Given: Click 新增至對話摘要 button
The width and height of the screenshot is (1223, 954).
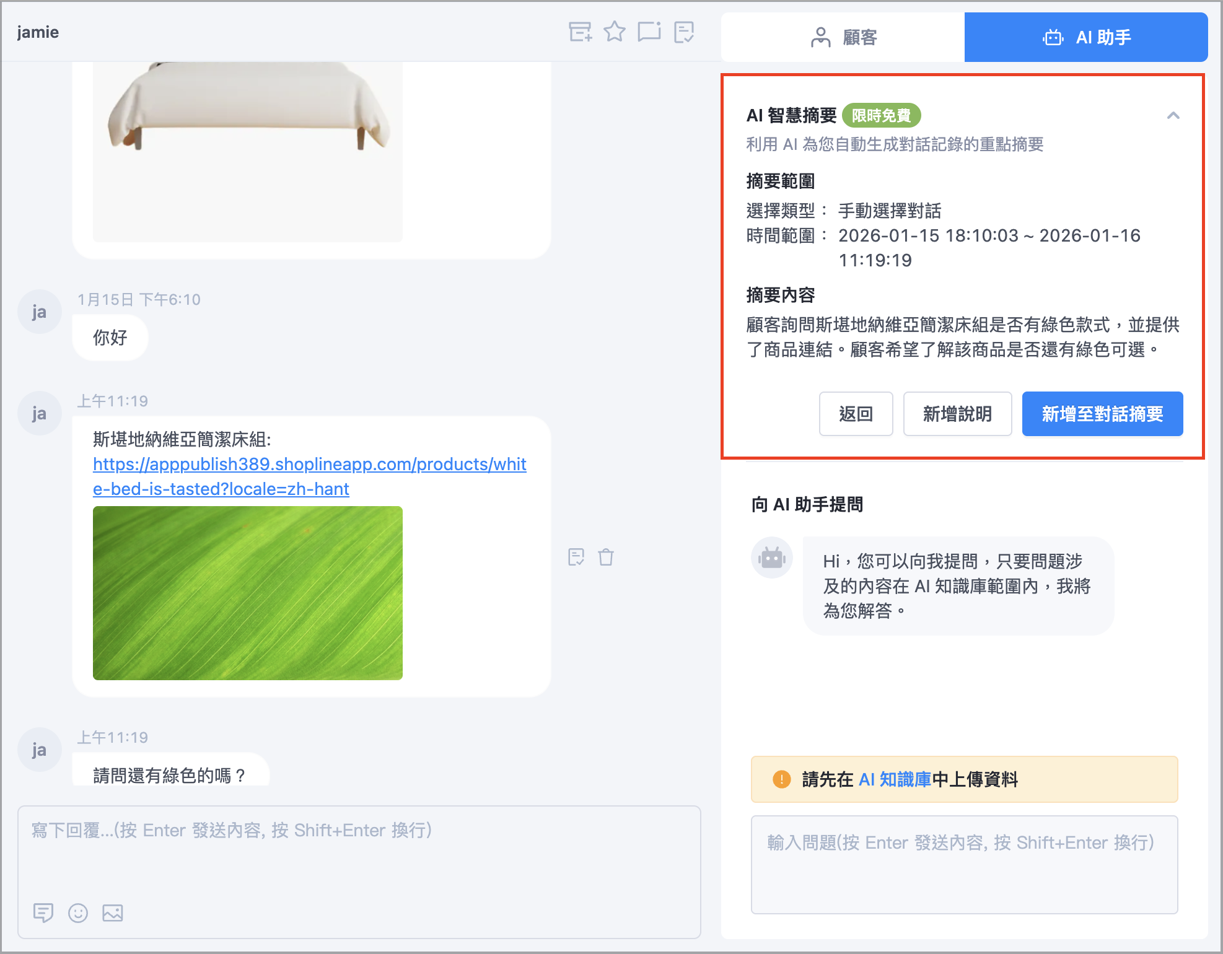Looking at the screenshot, I should pyautogui.click(x=1102, y=414).
